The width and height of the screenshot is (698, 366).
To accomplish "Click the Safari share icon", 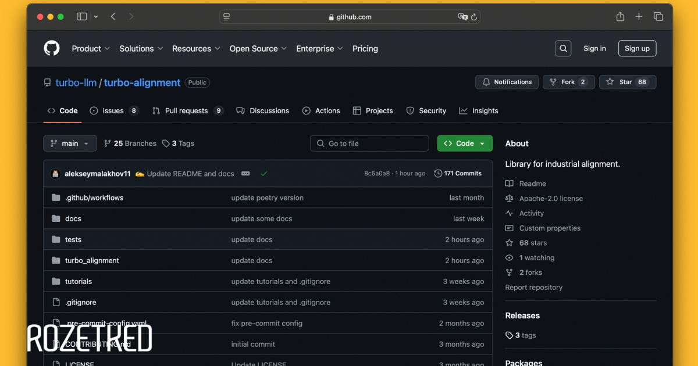I will coord(620,17).
